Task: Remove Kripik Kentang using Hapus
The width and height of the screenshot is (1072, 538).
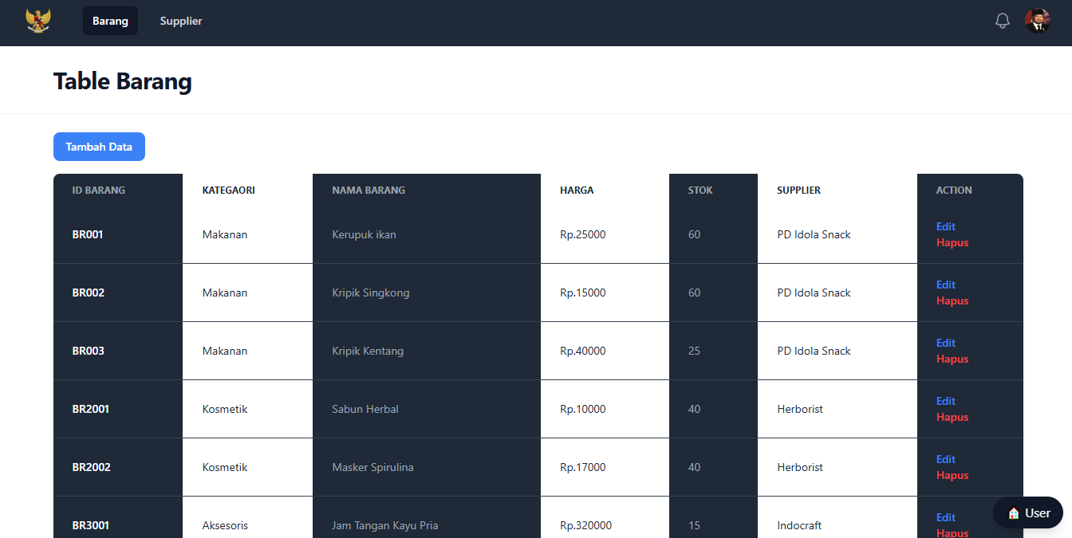Action: pos(952,359)
